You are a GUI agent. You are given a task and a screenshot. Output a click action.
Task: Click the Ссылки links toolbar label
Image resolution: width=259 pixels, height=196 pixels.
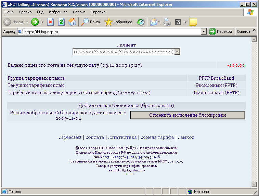(243, 31)
